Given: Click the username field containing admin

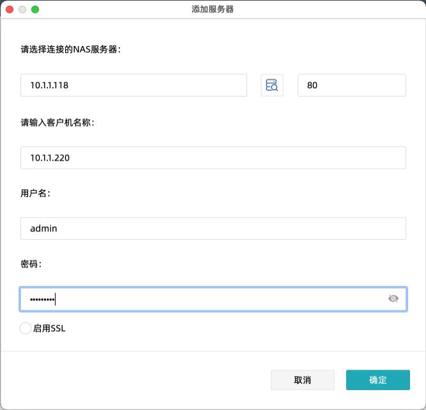Looking at the screenshot, I should 213,228.
